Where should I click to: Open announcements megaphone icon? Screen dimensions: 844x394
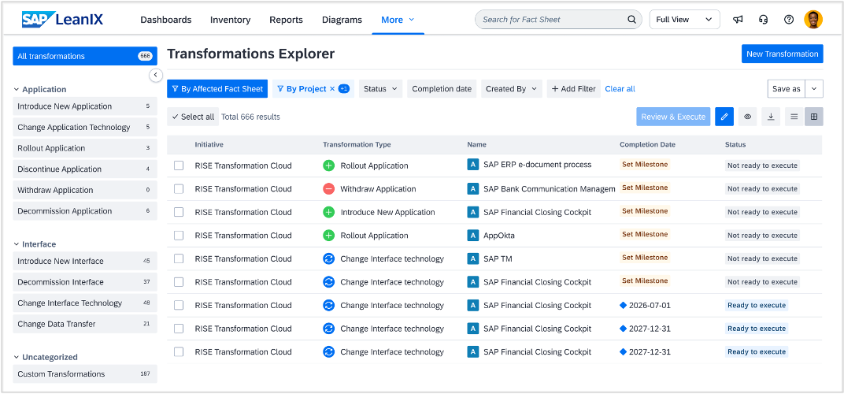(738, 20)
